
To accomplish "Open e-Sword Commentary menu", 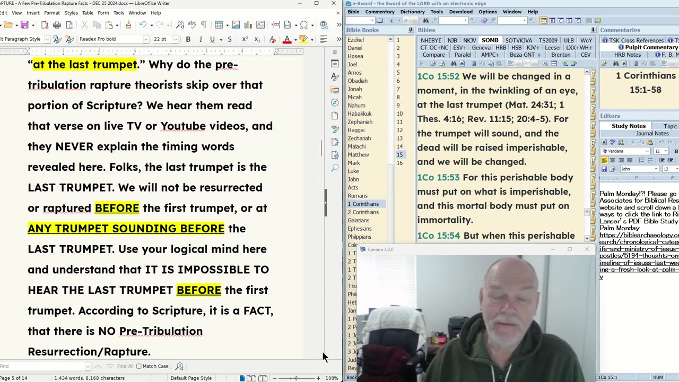I will pyautogui.click(x=379, y=12).
